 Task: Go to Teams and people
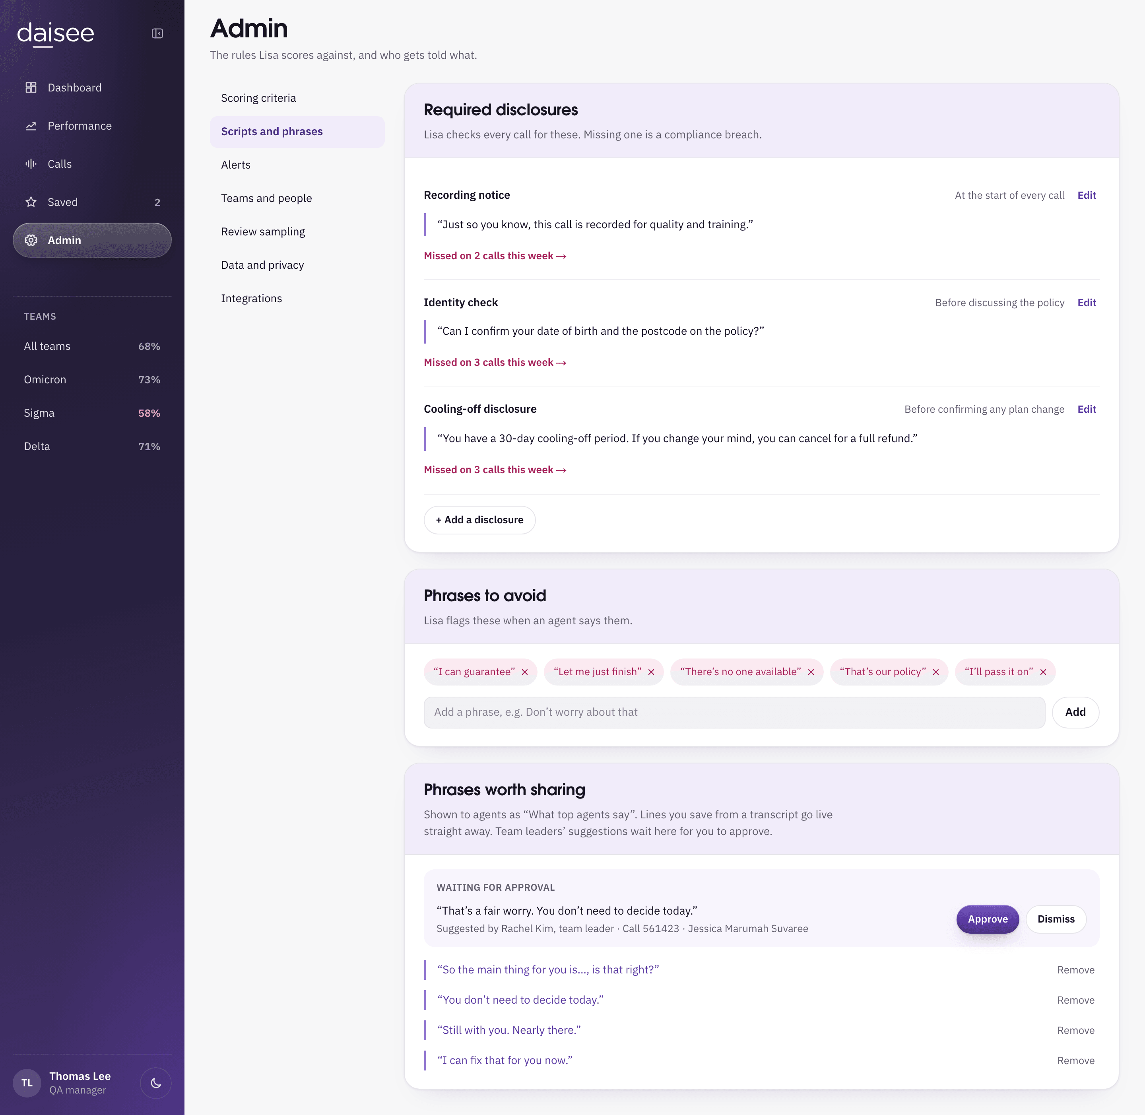pyautogui.click(x=297, y=198)
